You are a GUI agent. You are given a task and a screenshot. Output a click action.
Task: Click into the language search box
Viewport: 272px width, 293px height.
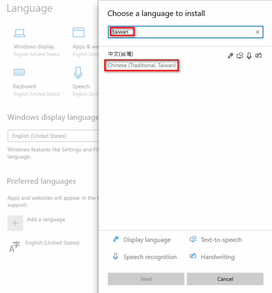tap(186, 32)
